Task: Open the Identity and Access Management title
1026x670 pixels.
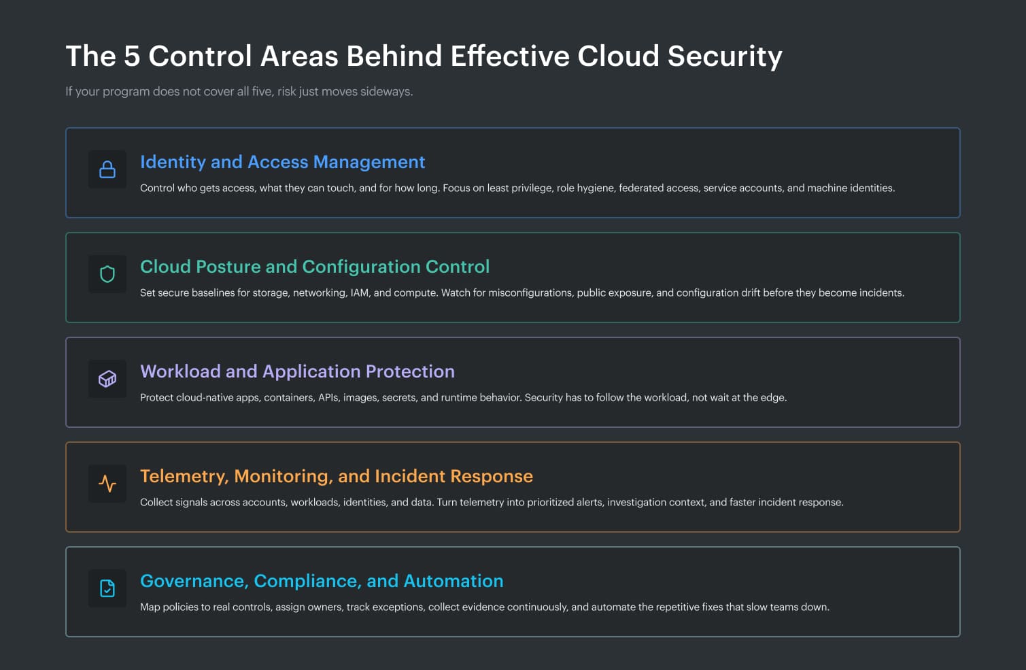Action: point(282,162)
